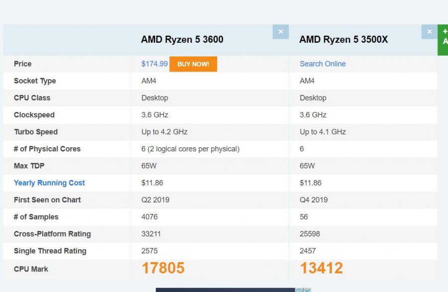The image size is (448, 292).
Task: Select the 33211 Cross-Platform Rating value
Action: click(151, 234)
